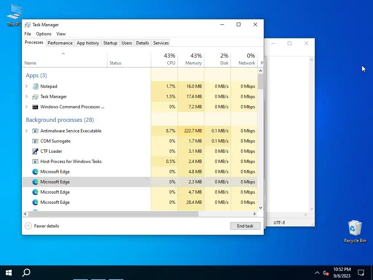Click the Background processes (28) heading
This screenshot has height=280, width=373.
(x=60, y=120)
